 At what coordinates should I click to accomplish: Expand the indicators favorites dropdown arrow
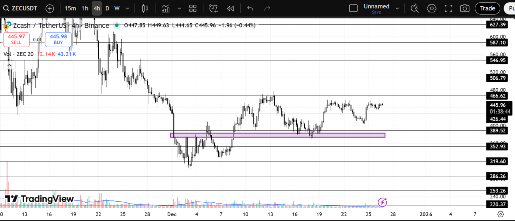(x=179, y=8)
